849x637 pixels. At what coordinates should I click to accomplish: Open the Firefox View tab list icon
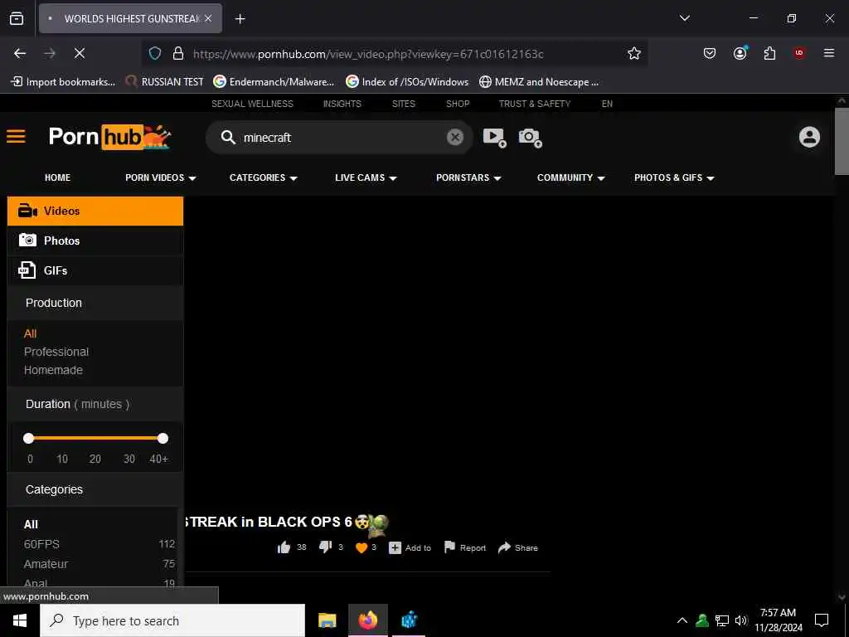point(17,18)
